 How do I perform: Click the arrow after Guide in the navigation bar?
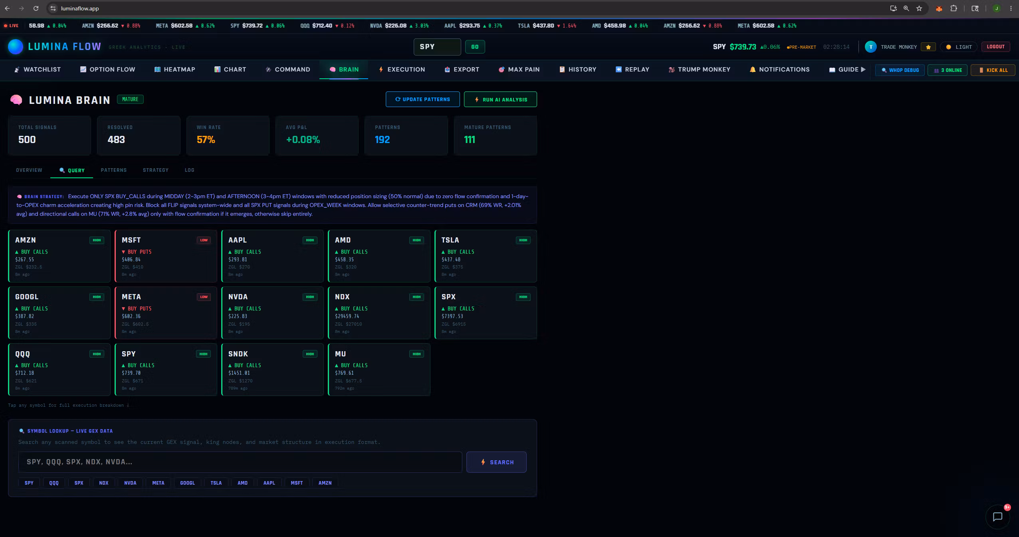863,70
